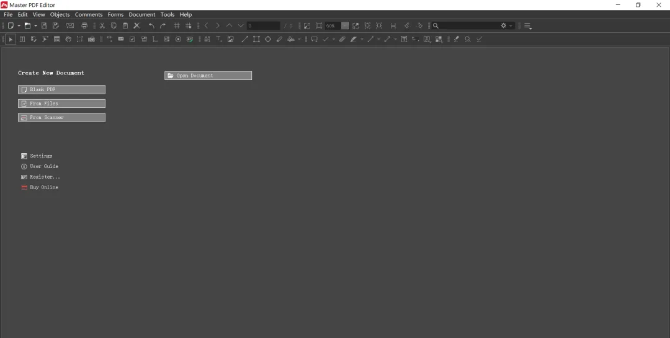Screen dimensions: 670x338
Task: Expand the checkmark tool dropdown arrow
Action: 334,39
